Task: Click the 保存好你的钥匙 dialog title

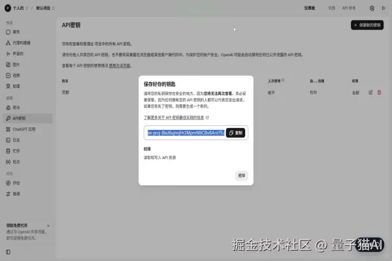Action: click(159, 84)
